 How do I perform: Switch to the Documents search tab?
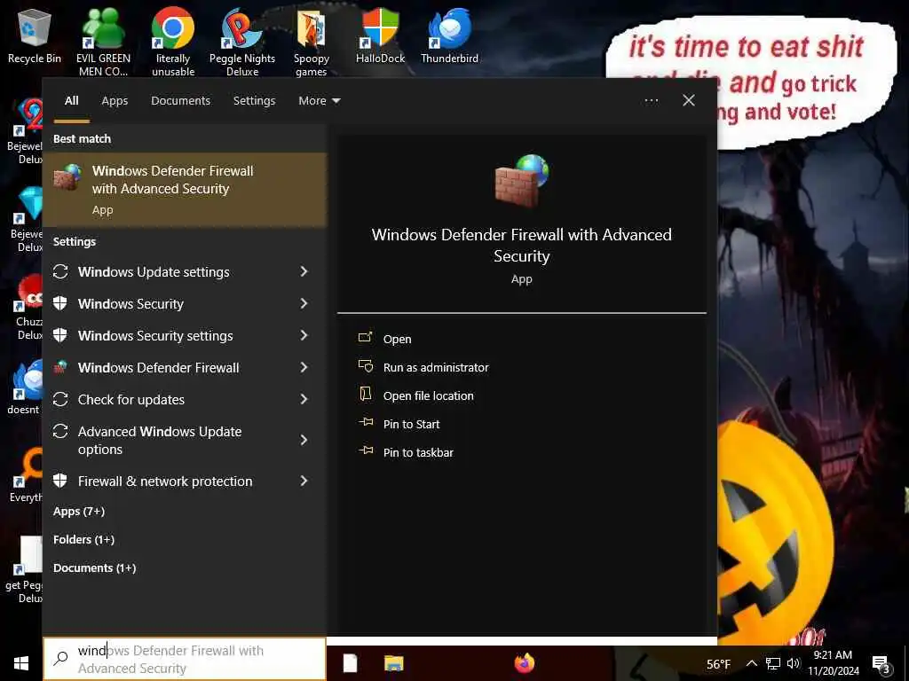[180, 101]
